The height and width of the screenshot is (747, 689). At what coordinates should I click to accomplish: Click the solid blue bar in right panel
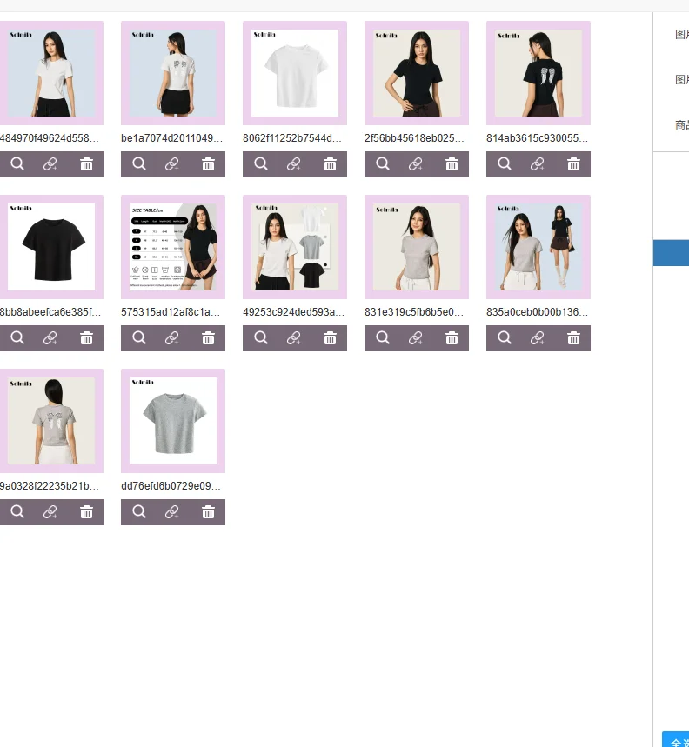pos(671,253)
